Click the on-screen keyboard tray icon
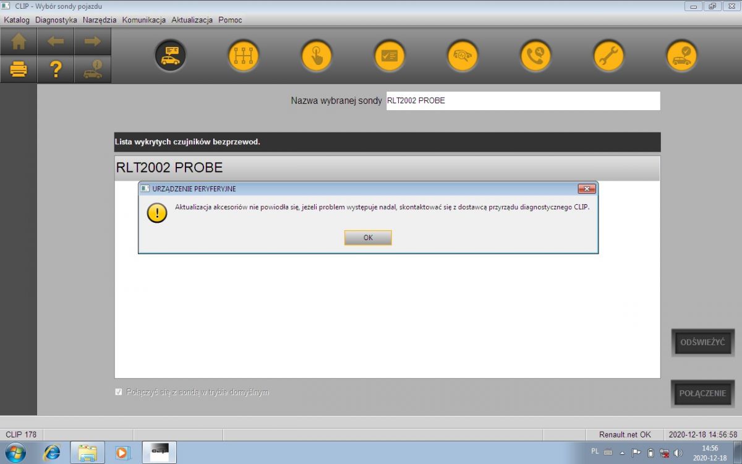This screenshot has height=464, width=742. pyautogui.click(x=608, y=452)
